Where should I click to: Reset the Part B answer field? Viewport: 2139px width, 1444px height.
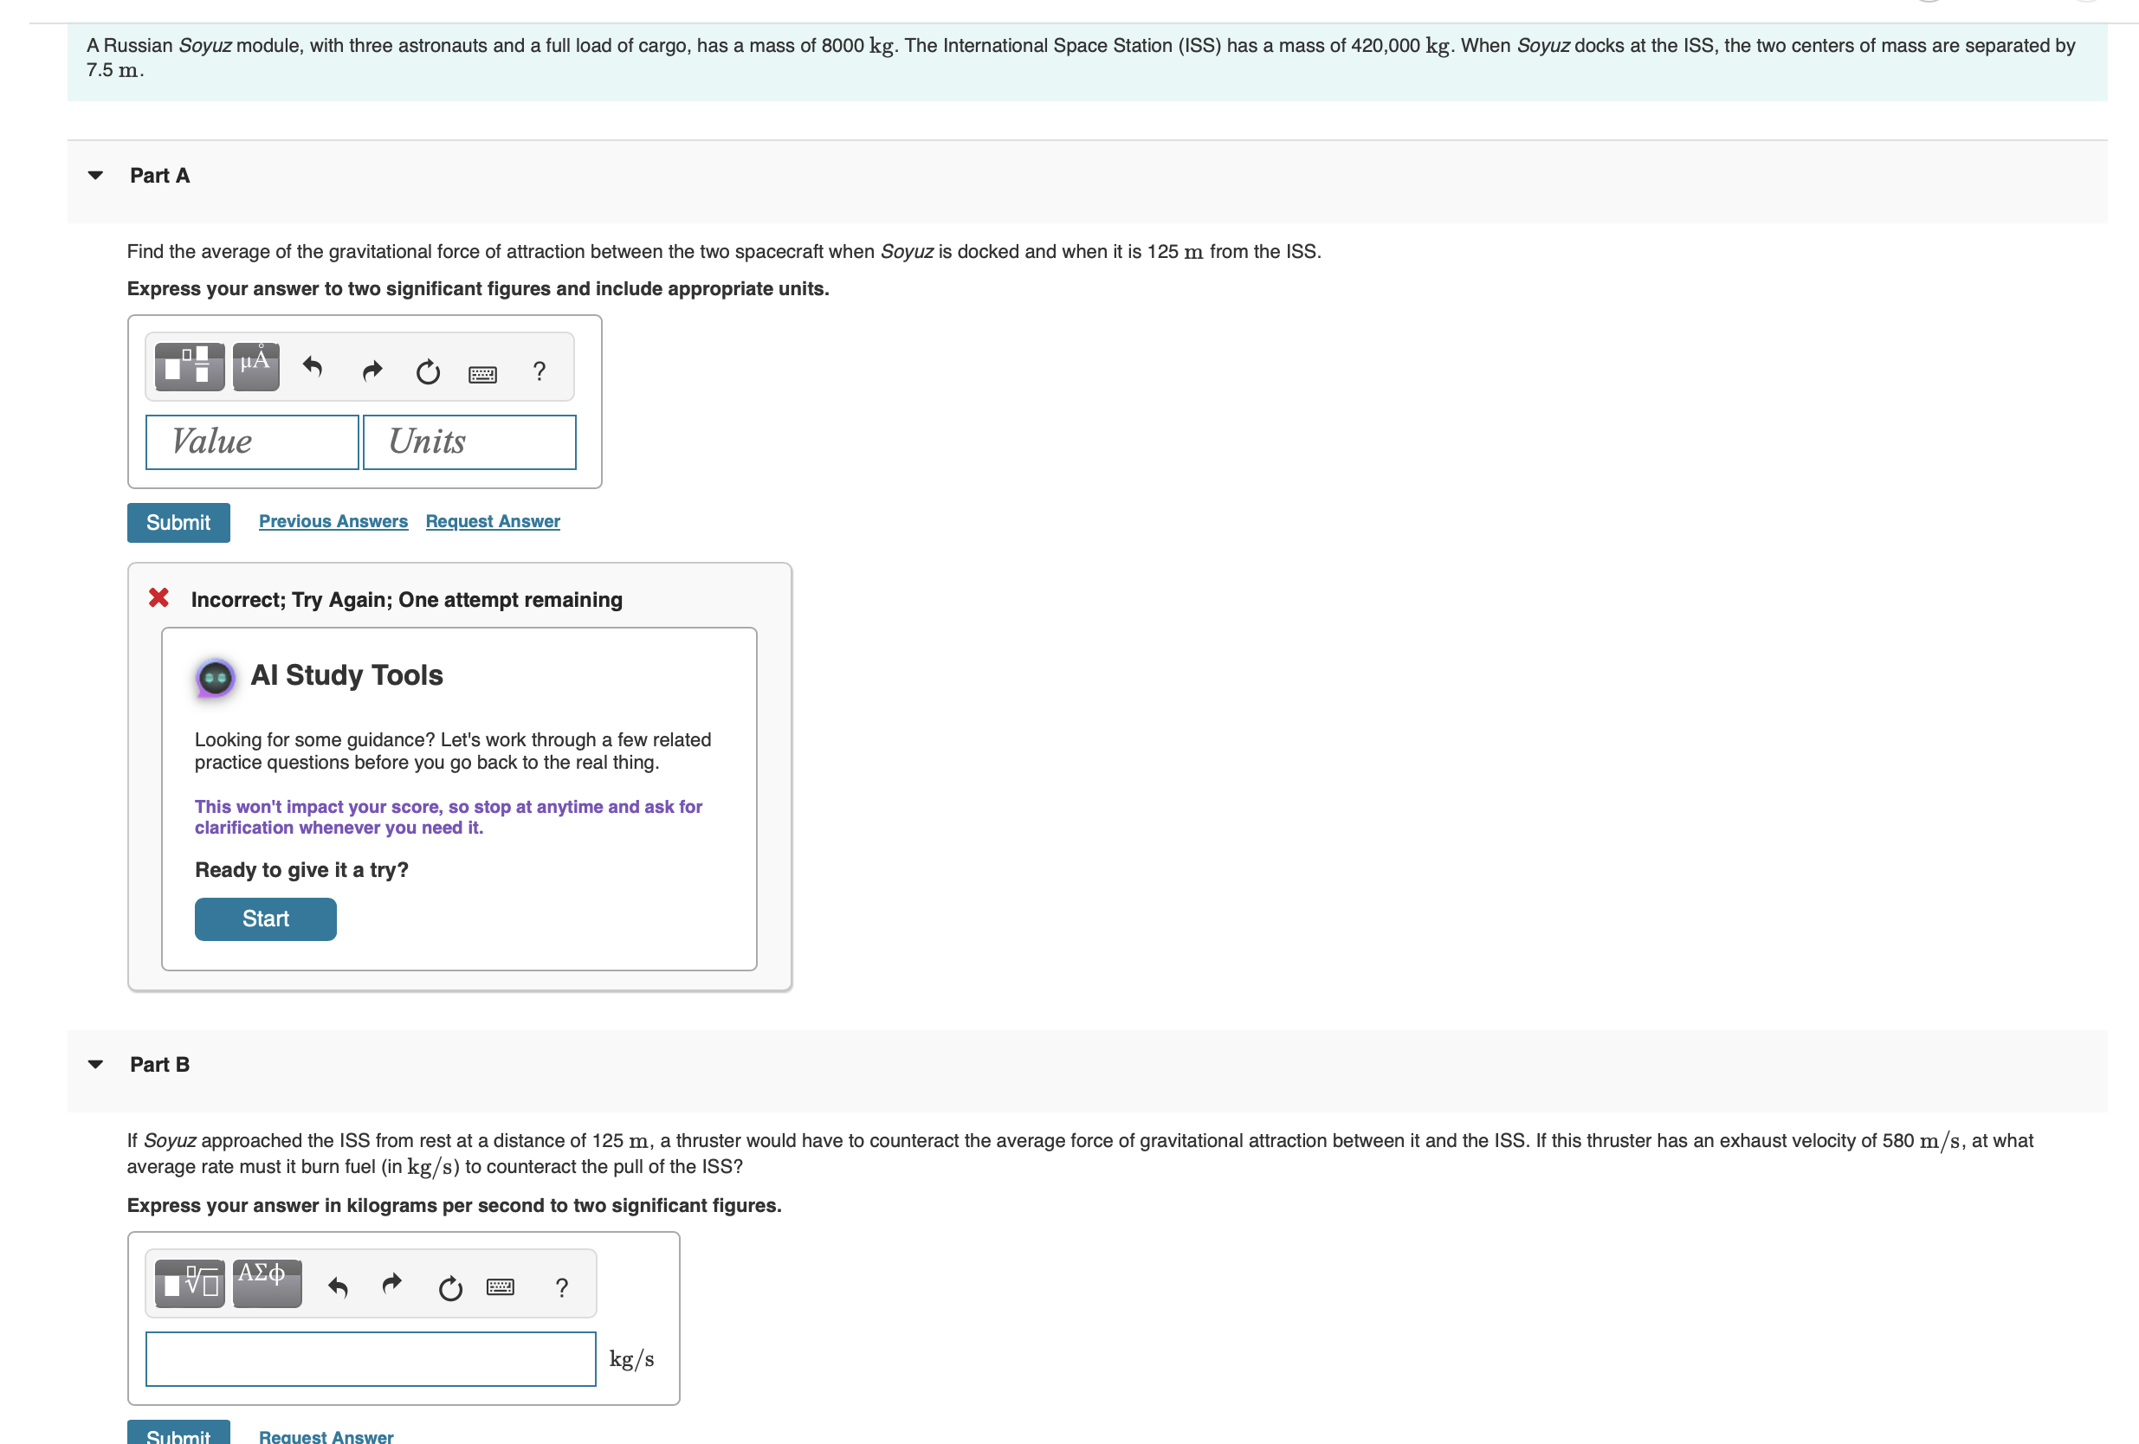tap(449, 1287)
